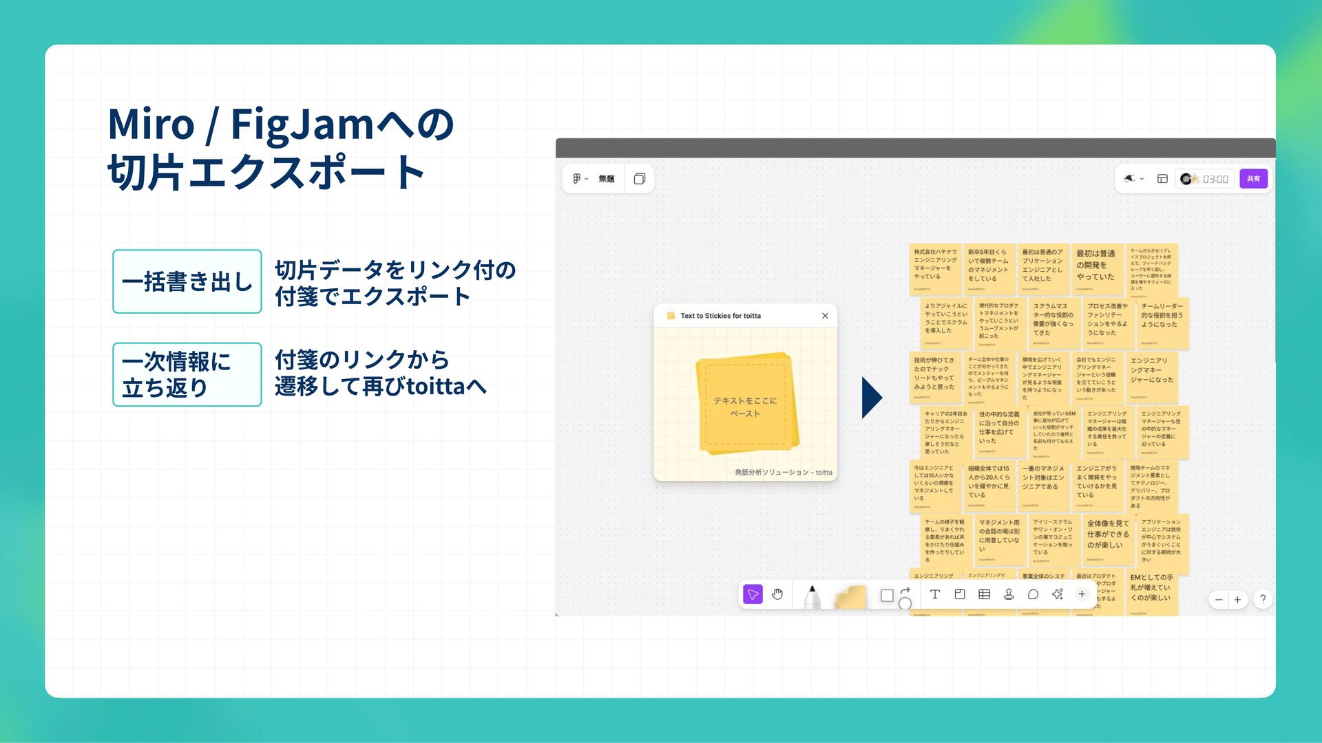Zoom in with plus button
Screen dimensions: 1322x743
pos(1237,600)
